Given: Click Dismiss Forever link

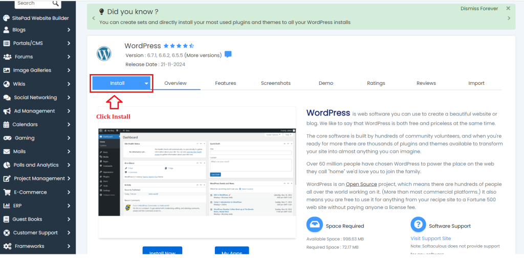Looking at the screenshot, I should tap(479, 9).
